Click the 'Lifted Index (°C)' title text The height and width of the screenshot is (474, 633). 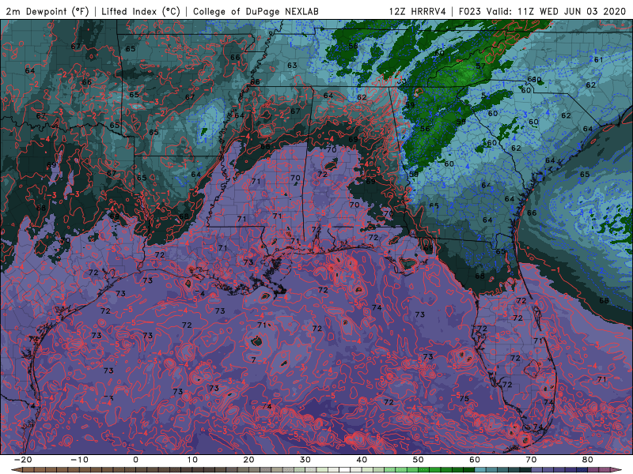click(x=141, y=11)
